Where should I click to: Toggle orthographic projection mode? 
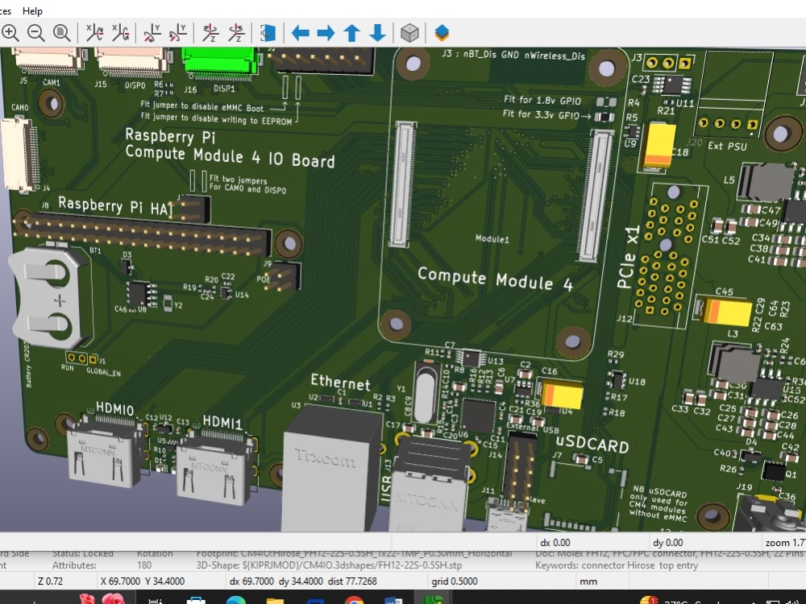tap(409, 33)
